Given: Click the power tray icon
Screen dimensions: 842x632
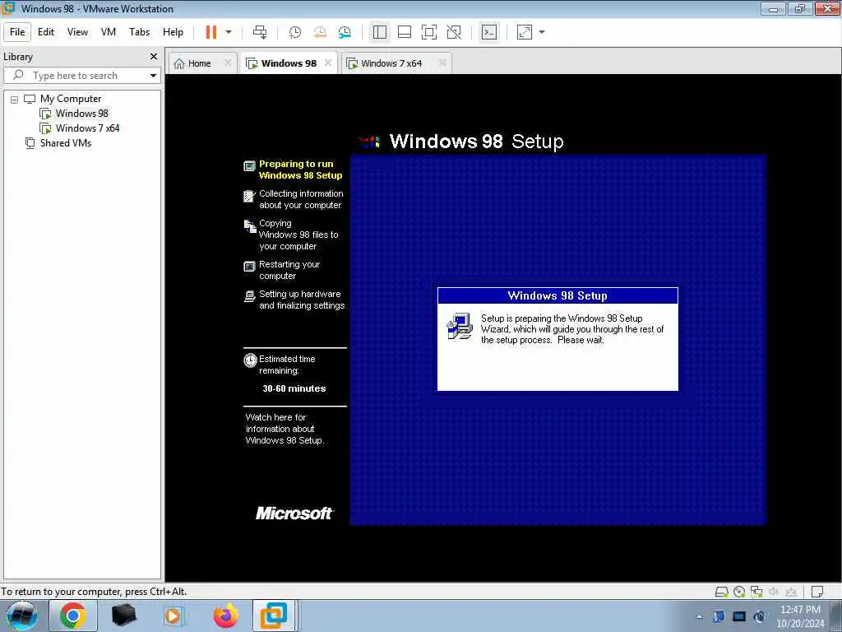Looking at the screenshot, I should (x=759, y=617).
